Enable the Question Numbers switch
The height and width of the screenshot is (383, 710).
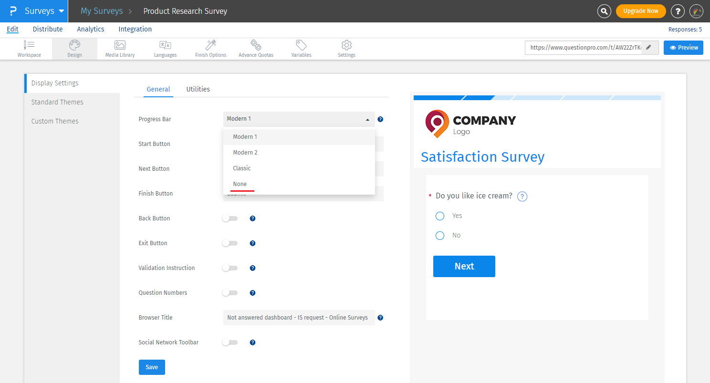coord(230,293)
